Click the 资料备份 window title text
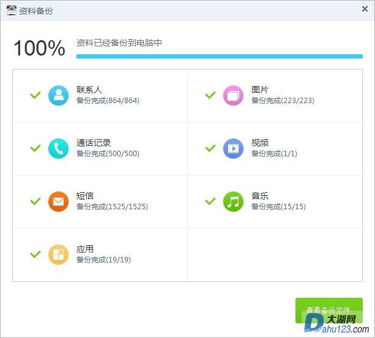The height and width of the screenshot is (338, 375). [x=36, y=11]
